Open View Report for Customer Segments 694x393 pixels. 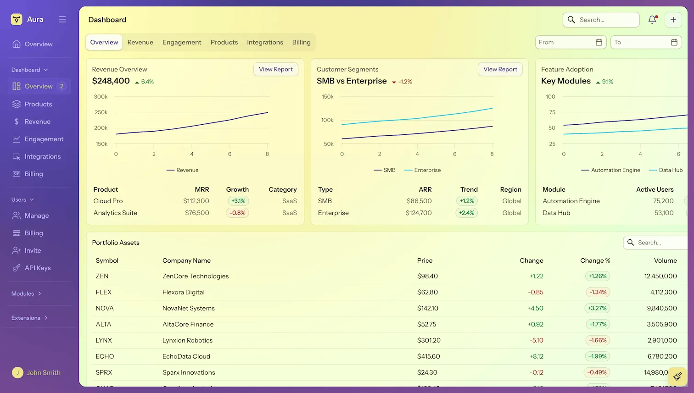[x=500, y=69]
